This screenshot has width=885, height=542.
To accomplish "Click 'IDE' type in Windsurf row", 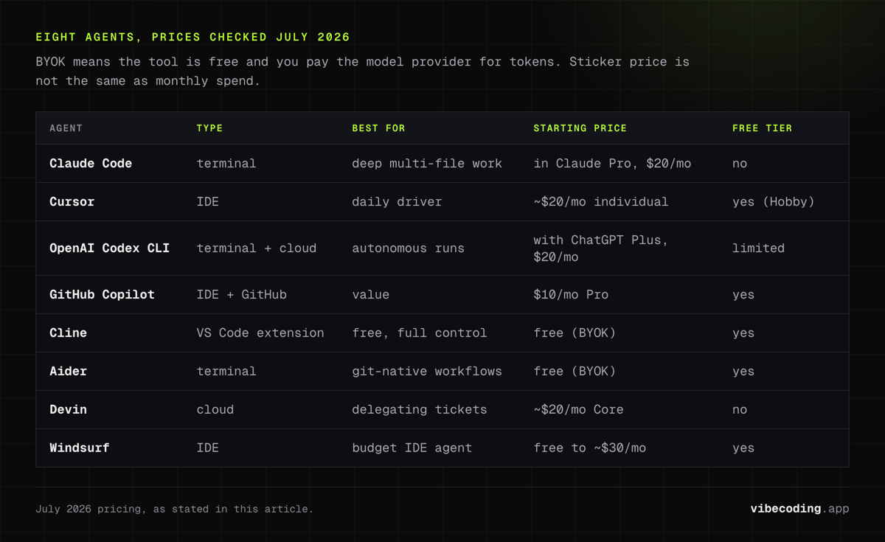I will pos(207,448).
